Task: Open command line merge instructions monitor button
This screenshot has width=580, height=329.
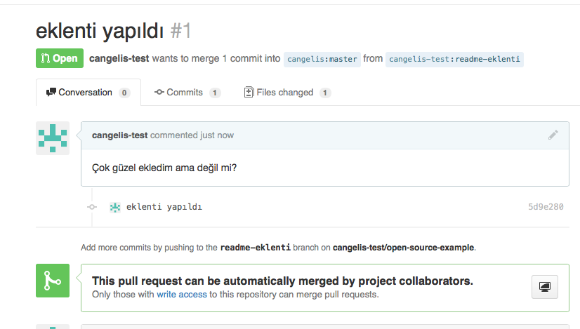Action: click(544, 286)
